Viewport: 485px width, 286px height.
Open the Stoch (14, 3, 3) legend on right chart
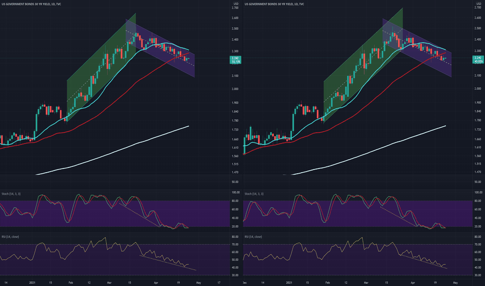pyautogui.click(x=254, y=194)
